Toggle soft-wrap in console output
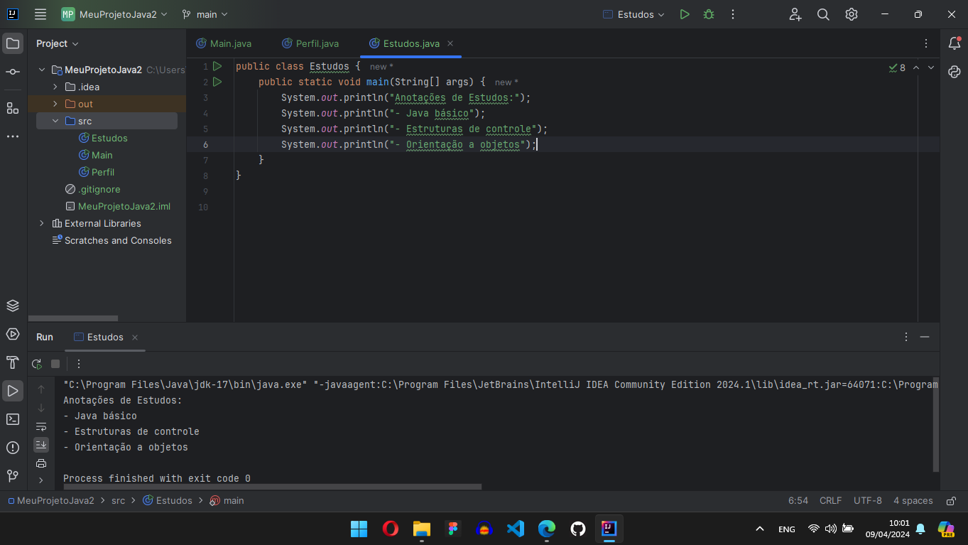Screen dimensions: 968x545 coord(41,426)
